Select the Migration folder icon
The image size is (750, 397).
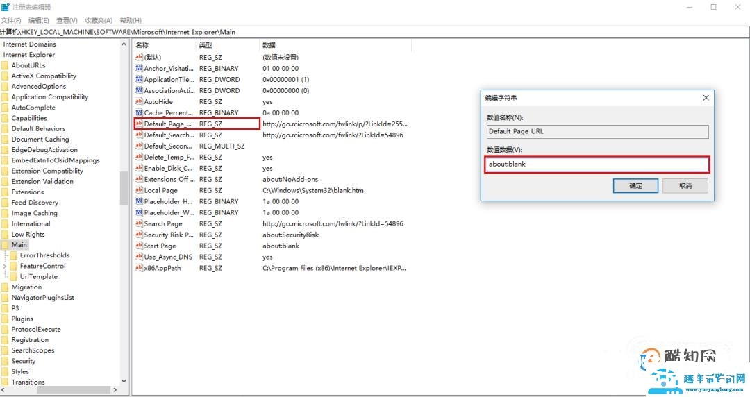tap(6, 287)
